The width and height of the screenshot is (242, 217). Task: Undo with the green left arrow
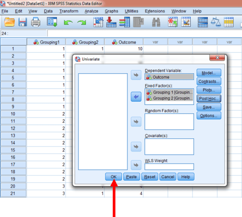[x=68, y=23]
